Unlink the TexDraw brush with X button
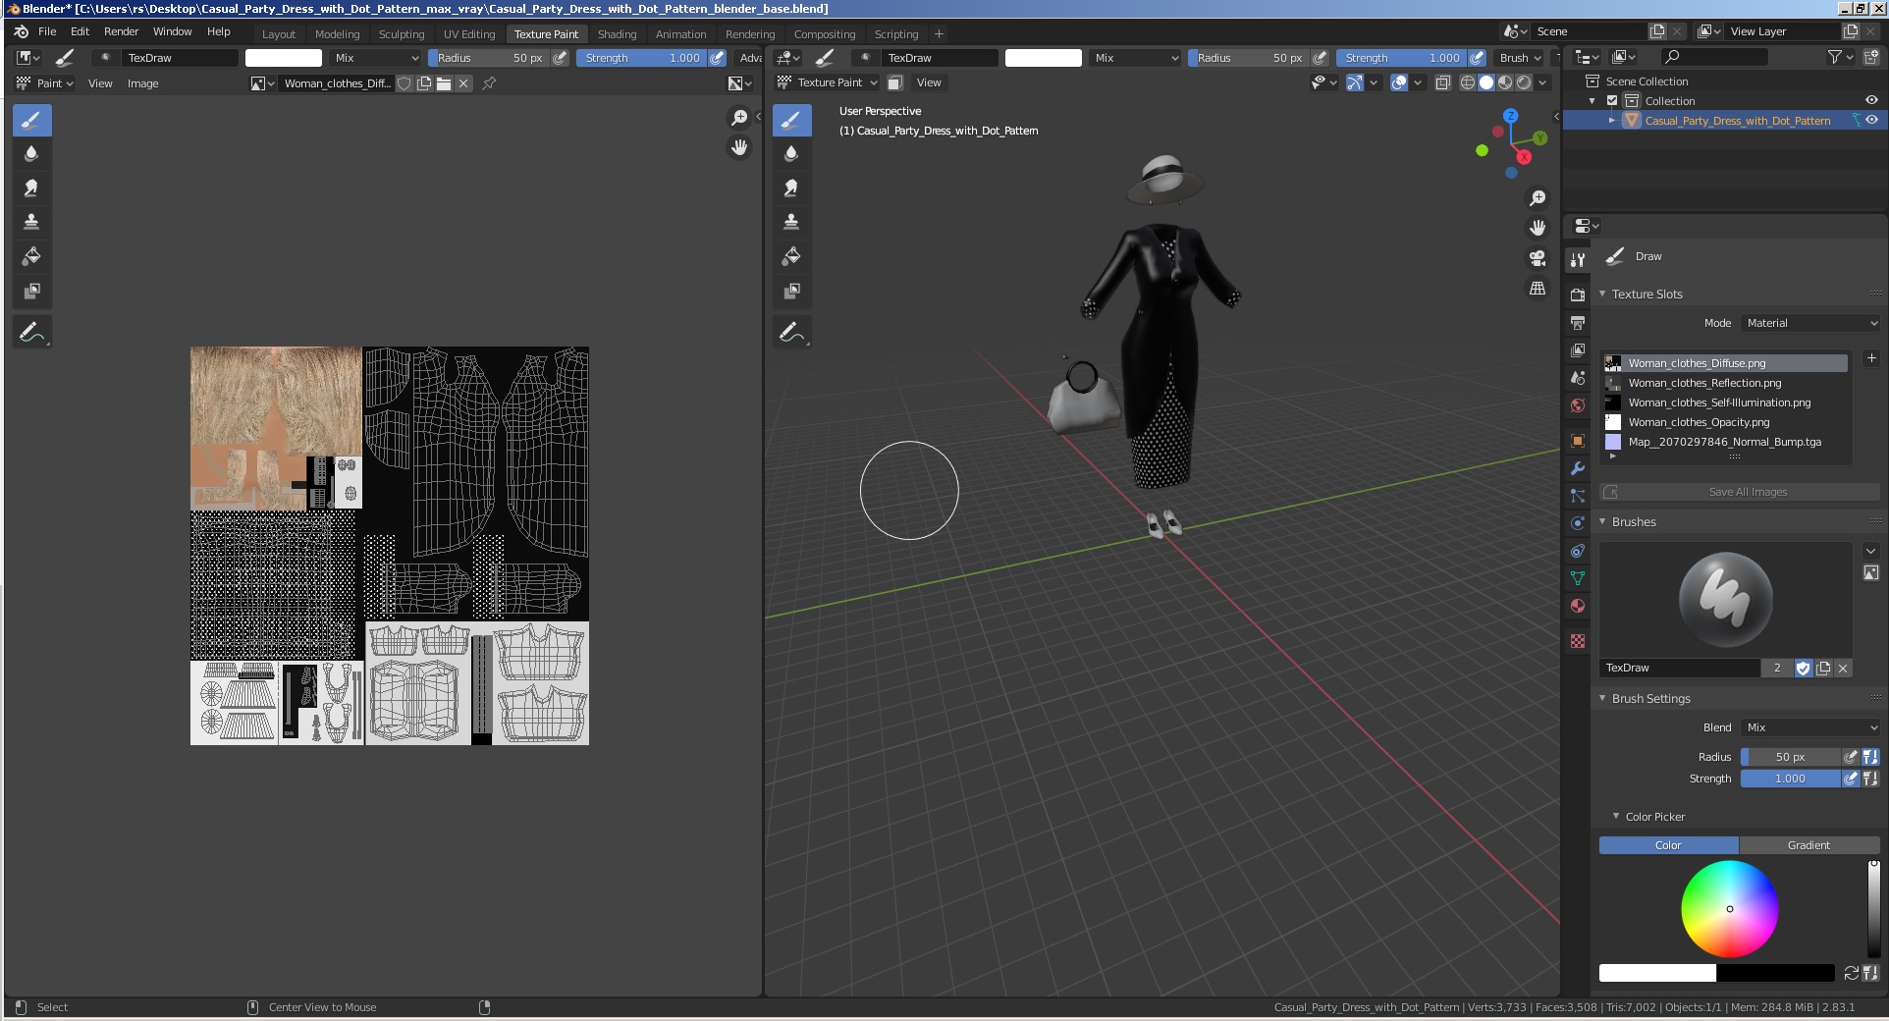The image size is (1889, 1021). click(1843, 669)
